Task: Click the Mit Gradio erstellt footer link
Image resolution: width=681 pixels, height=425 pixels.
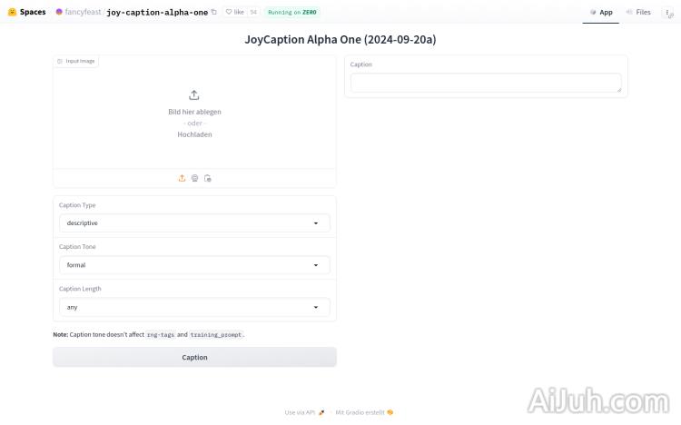Action: point(364,412)
